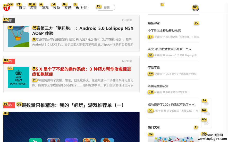Open the dark blue game banner image
The height and width of the screenshot is (142, 228).
tap(71, 127)
